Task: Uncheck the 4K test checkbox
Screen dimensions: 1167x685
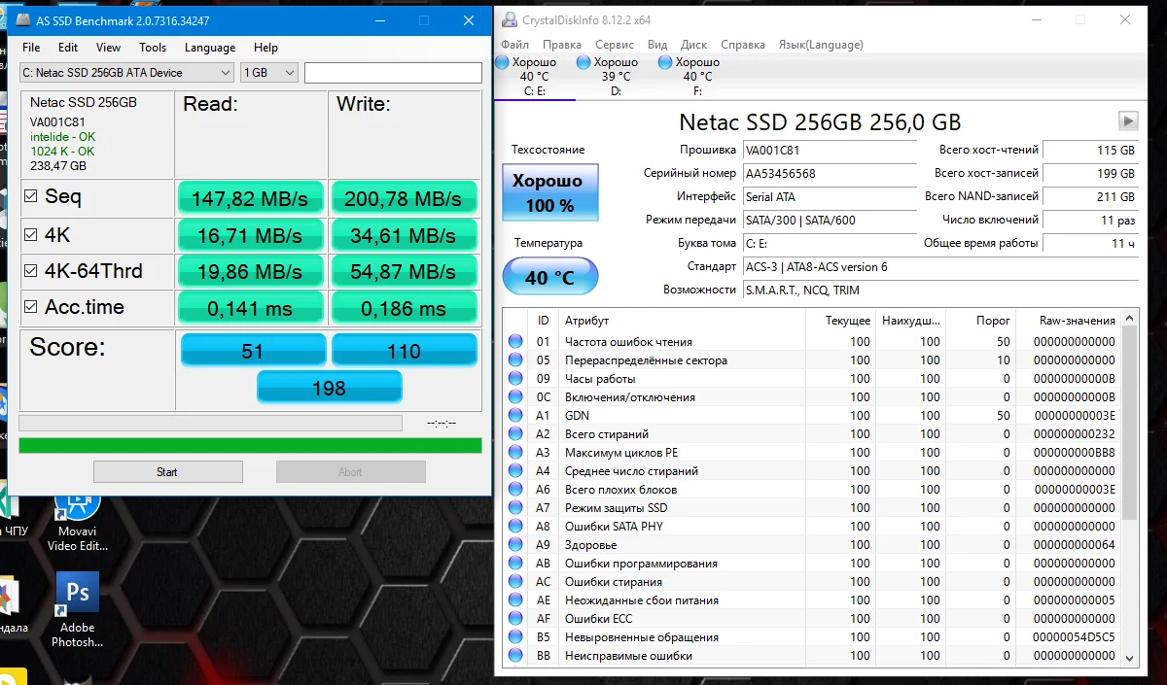Action: click(31, 235)
